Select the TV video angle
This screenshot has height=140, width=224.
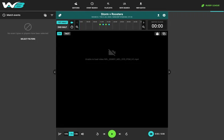[x=59, y=34]
